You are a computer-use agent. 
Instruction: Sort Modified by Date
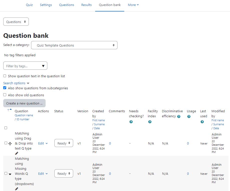[216, 128]
